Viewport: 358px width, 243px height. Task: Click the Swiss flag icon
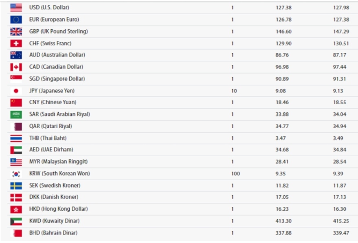[16, 44]
